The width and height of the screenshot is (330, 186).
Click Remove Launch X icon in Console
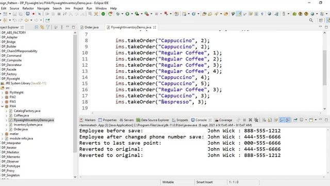(250, 120)
